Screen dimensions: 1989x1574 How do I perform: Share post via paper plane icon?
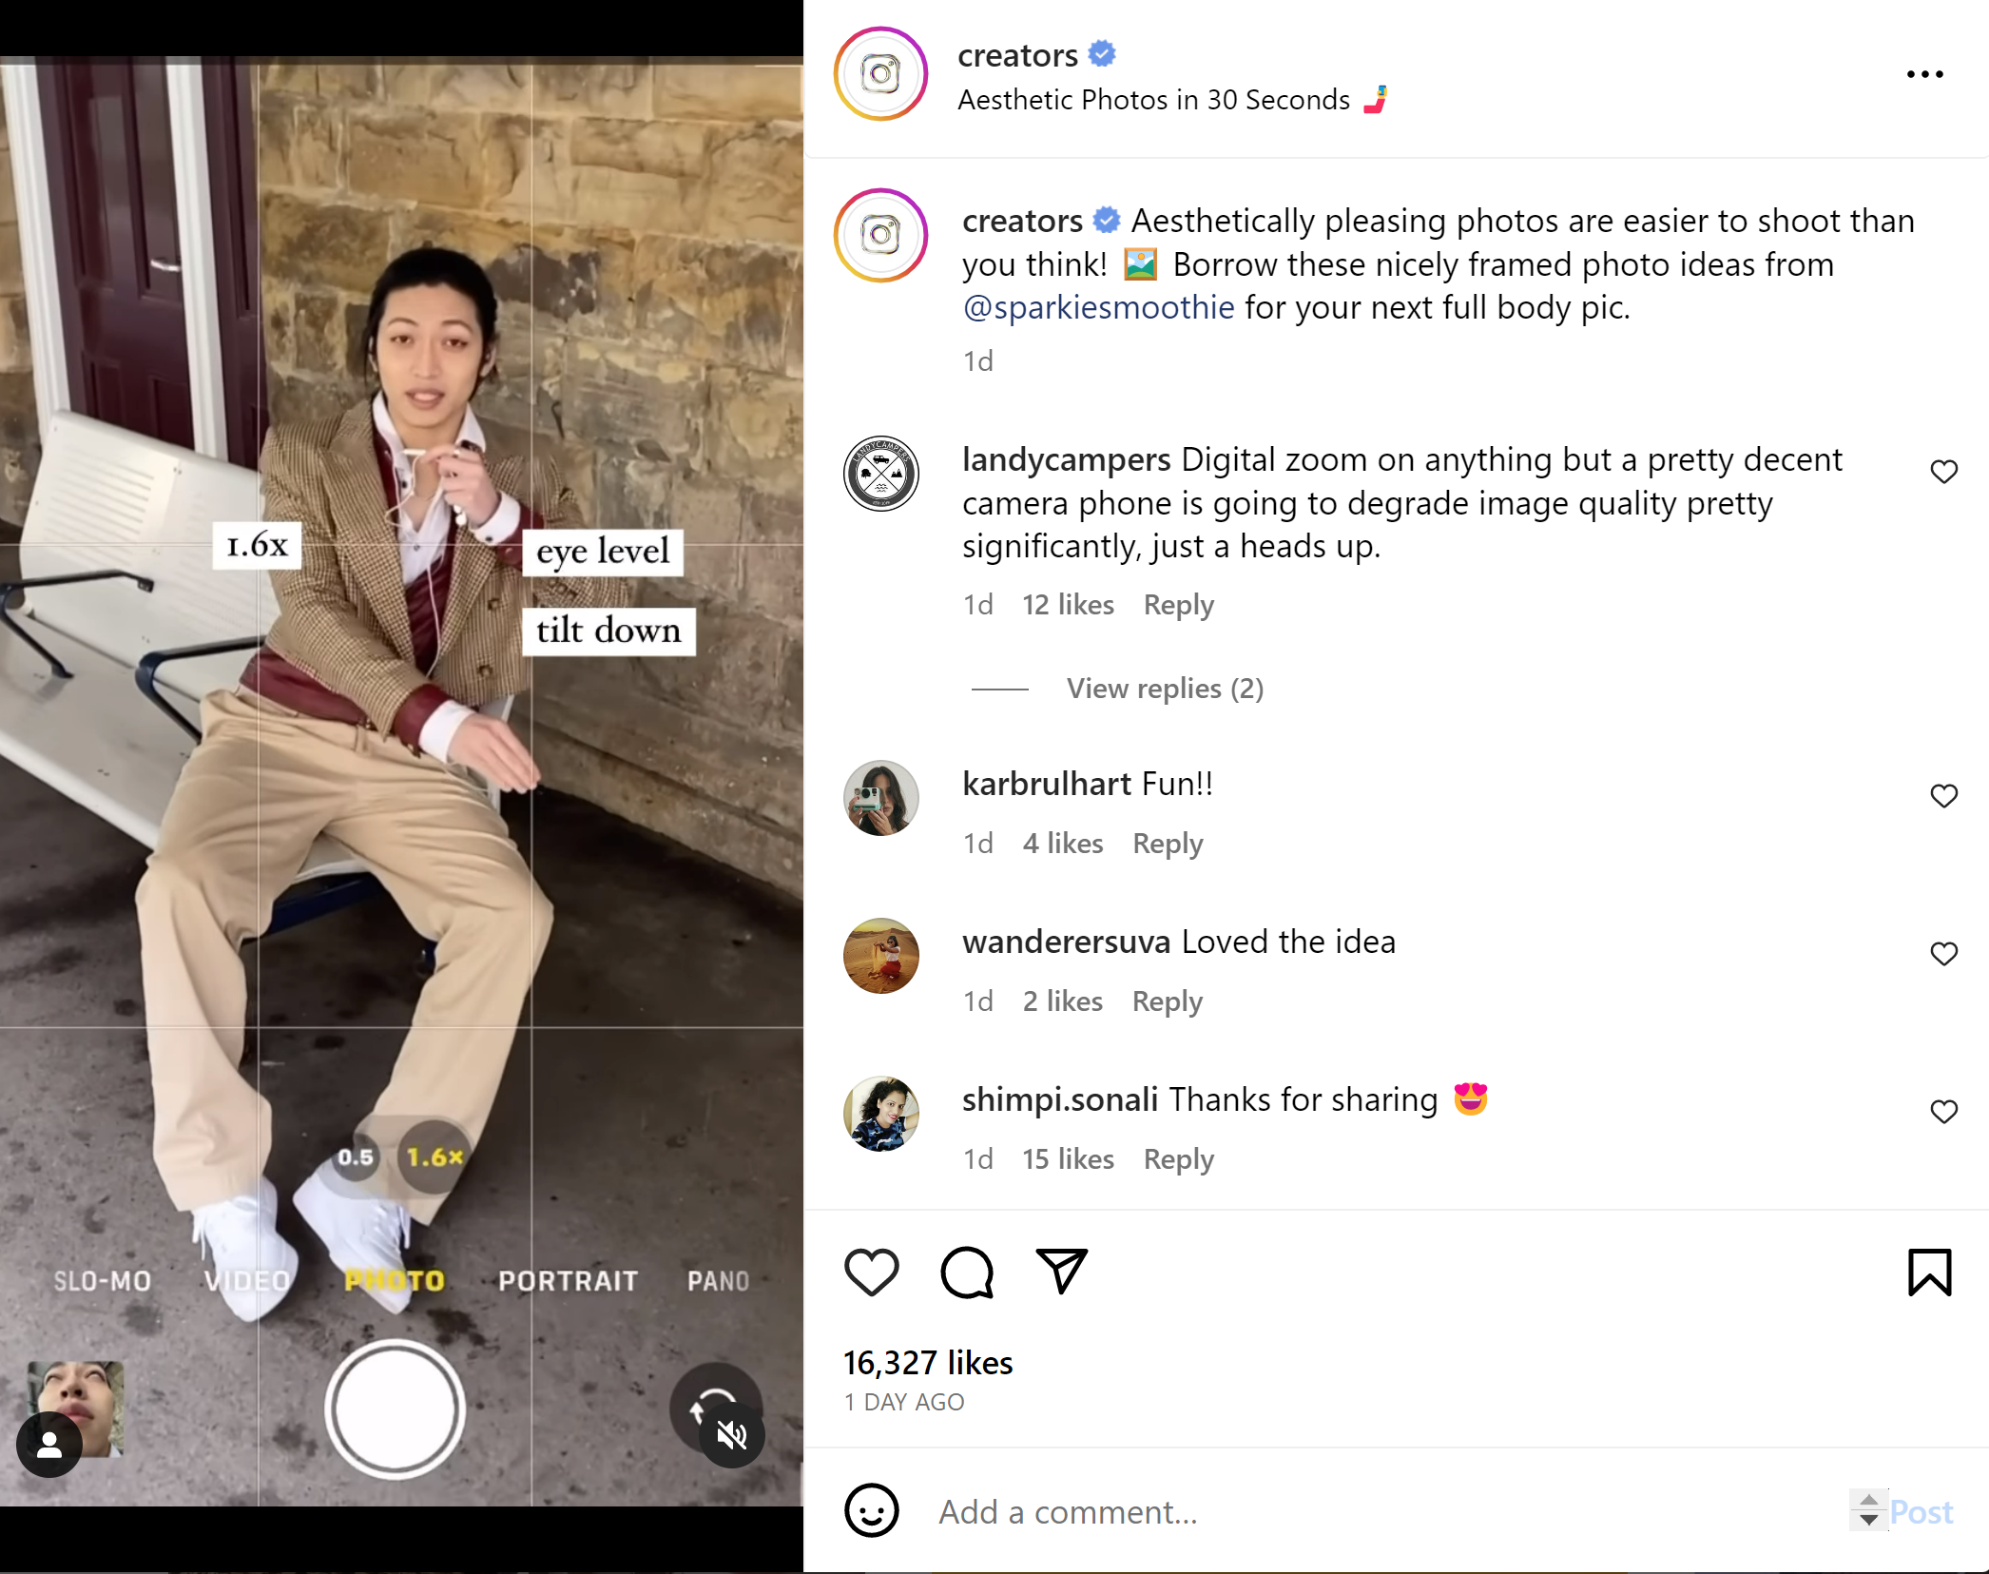tap(1061, 1272)
